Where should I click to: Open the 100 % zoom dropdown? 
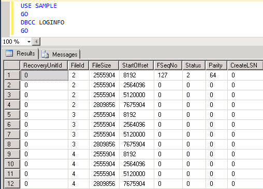(x=29, y=42)
